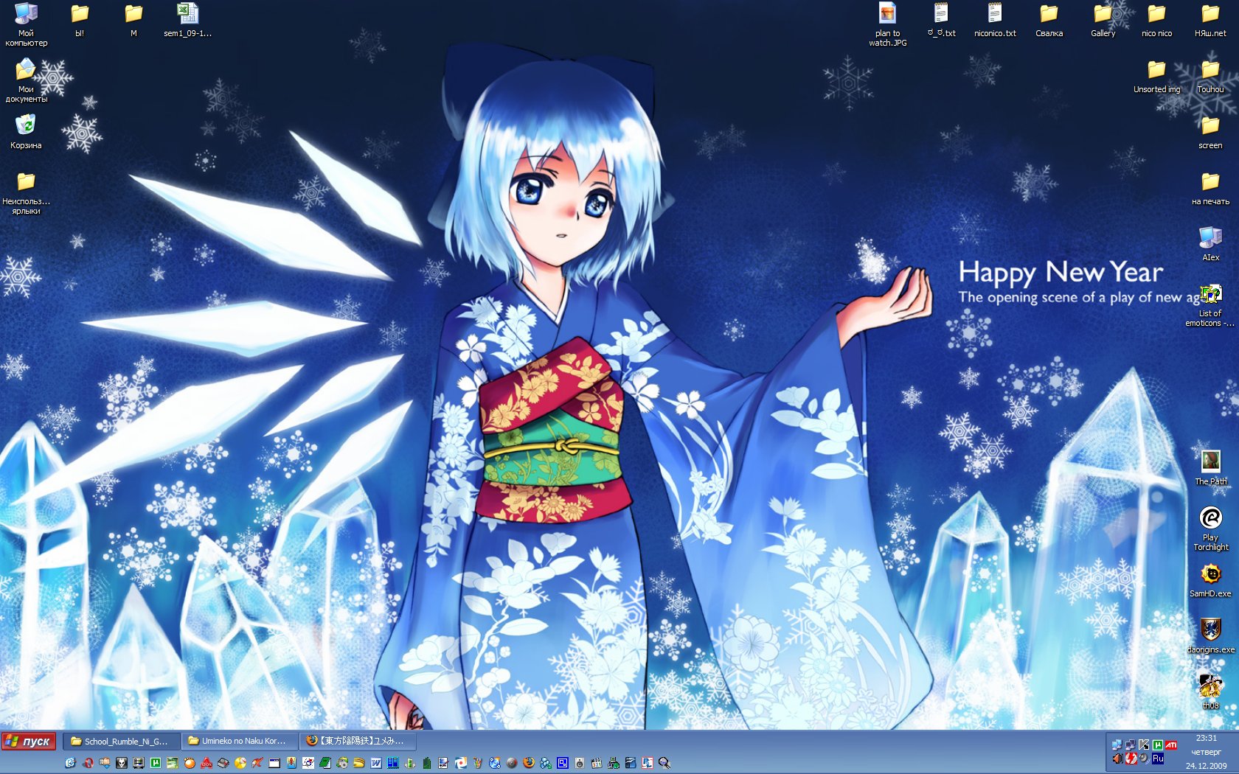The width and height of the screenshot is (1239, 774).
Task: Launch µTorrent from quick launch
Action: pos(156,763)
